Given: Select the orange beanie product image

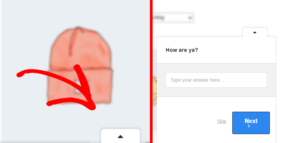Looking at the screenshot, I should click(x=80, y=66).
